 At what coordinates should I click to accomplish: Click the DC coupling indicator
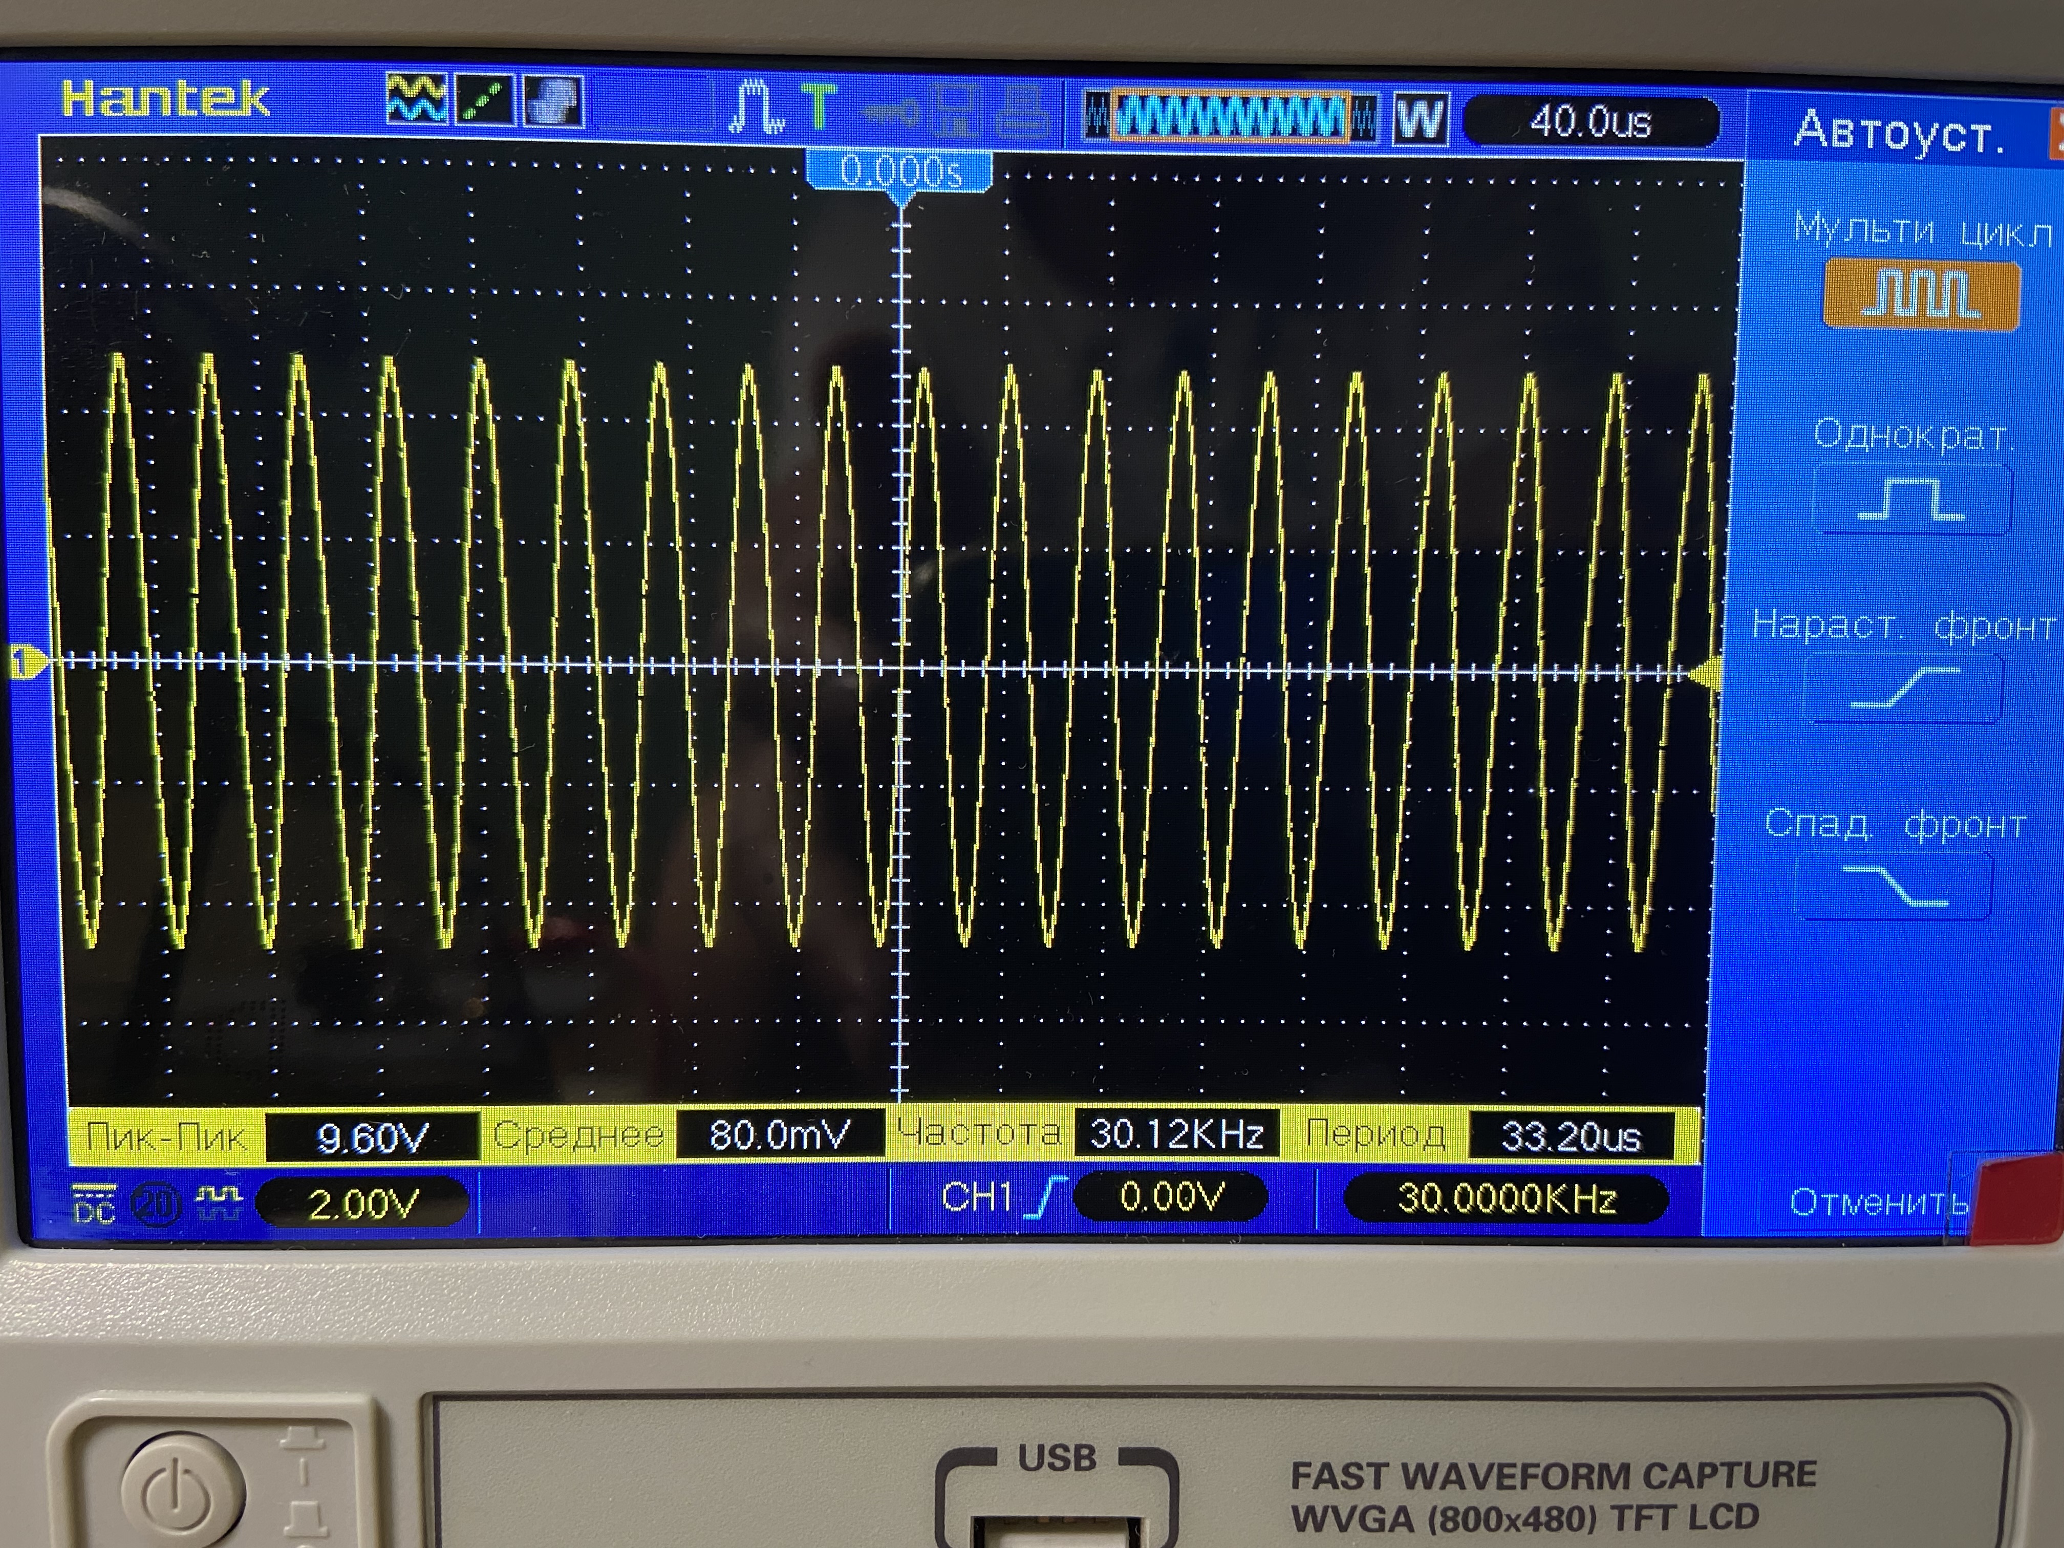(x=94, y=1203)
